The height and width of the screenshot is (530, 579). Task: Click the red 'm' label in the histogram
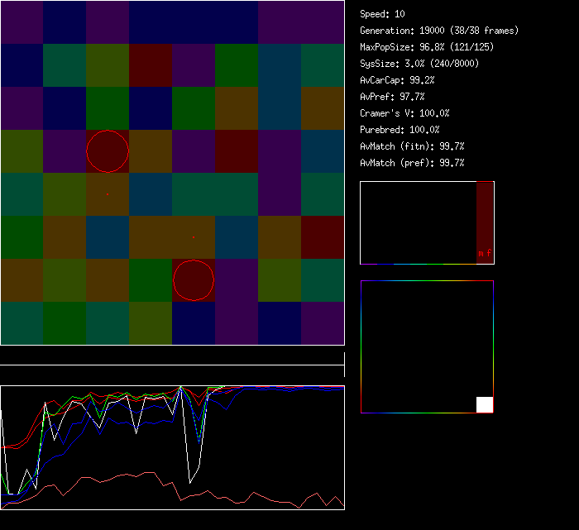[481, 253]
